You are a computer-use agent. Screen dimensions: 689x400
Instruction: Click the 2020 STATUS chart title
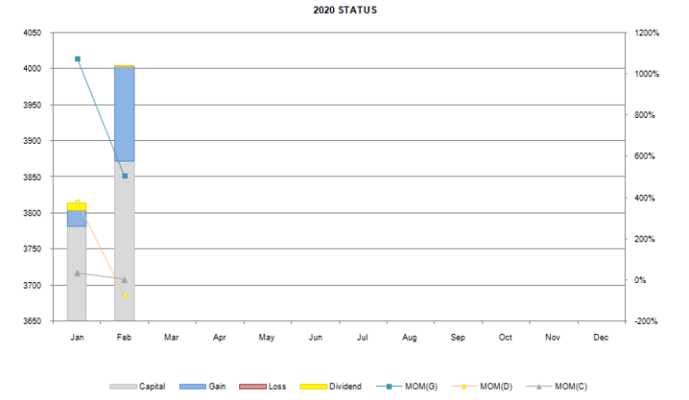[345, 10]
